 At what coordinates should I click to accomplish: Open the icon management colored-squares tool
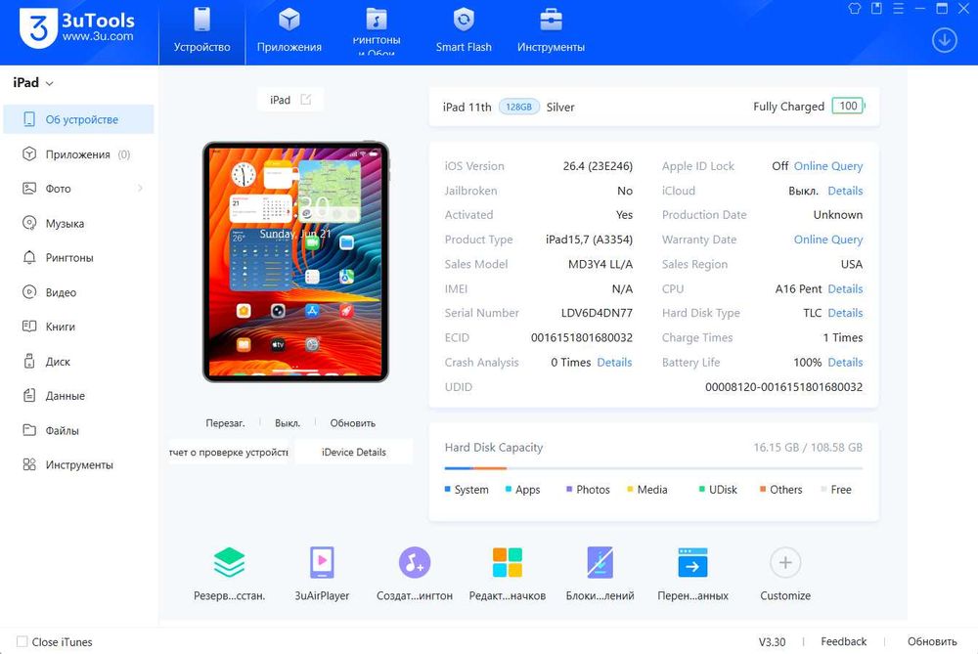pyautogui.click(x=507, y=562)
